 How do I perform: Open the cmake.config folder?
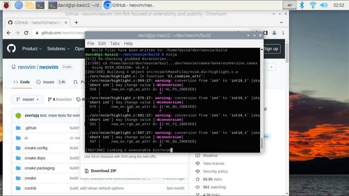36,148
